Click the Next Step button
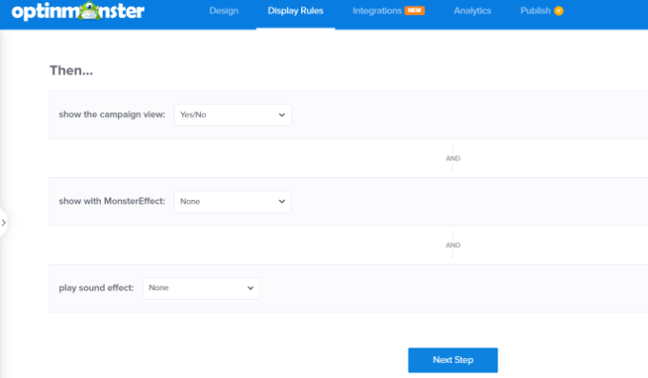This screenshot has width=648, height=378. click(x=453, y=360)
